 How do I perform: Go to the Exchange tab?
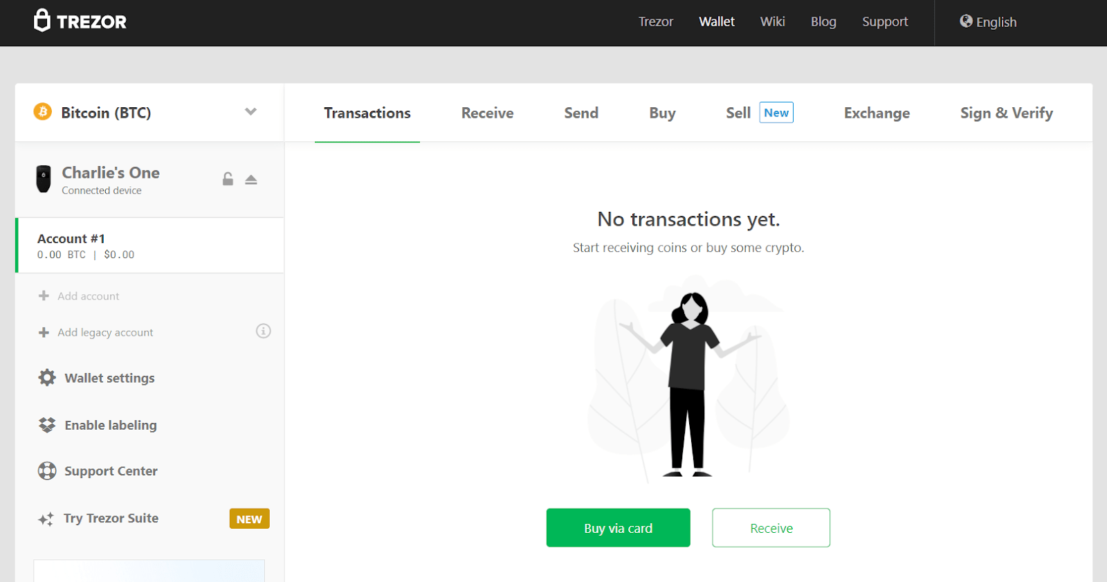click(877, 113)
